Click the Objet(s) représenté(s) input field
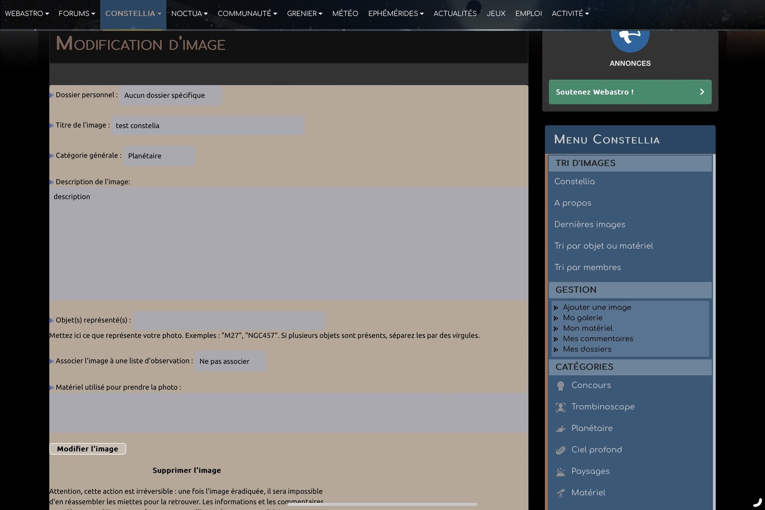 (229, 320)
